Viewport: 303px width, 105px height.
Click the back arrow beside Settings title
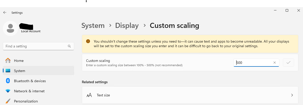point(5,12)
